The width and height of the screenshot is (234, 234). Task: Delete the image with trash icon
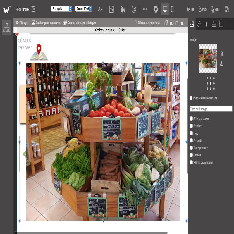click(221, 54)
